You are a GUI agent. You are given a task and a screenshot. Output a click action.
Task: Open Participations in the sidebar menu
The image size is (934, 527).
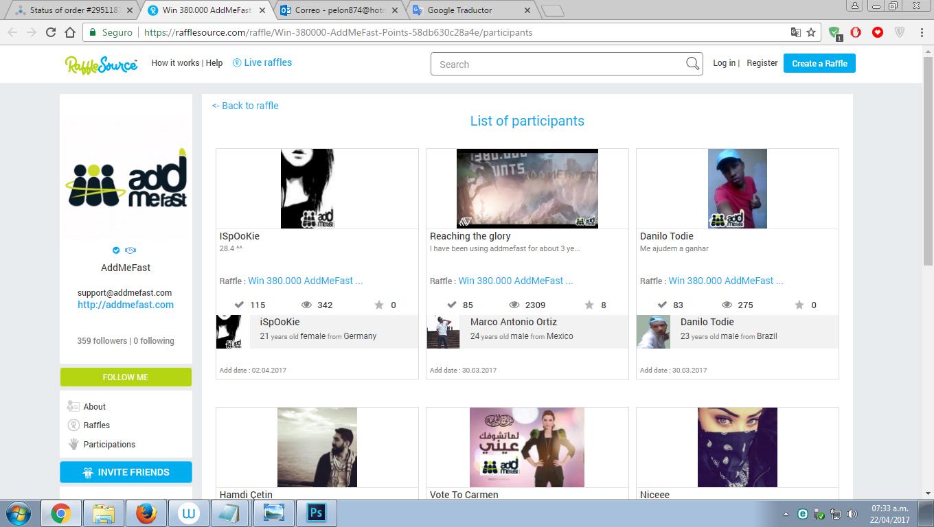(109, 445)
